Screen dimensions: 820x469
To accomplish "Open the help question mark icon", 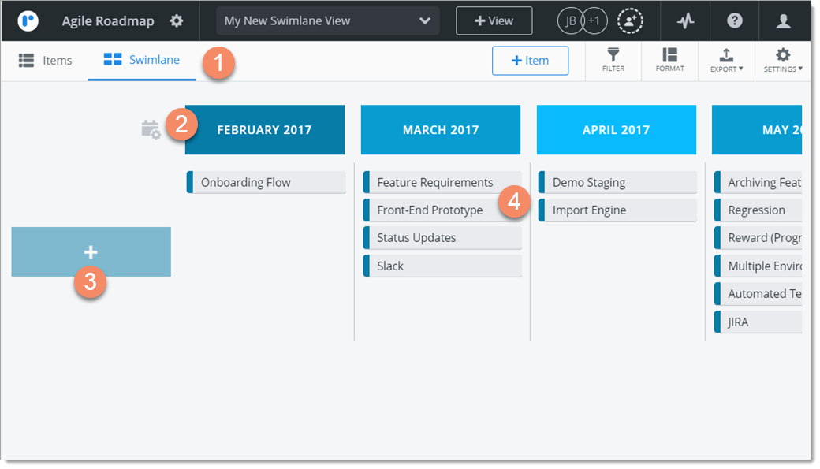I will click(735, 21).
